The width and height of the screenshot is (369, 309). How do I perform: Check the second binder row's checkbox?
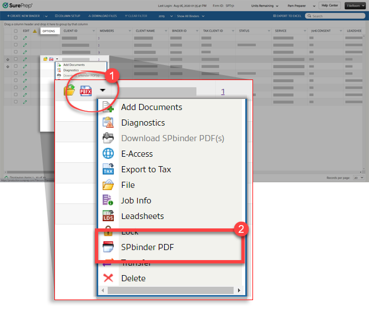tap(16, 45)
